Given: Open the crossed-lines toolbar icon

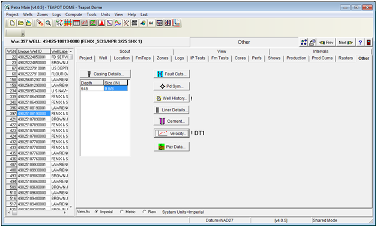Looking at the screenshot, I should 126,23.
